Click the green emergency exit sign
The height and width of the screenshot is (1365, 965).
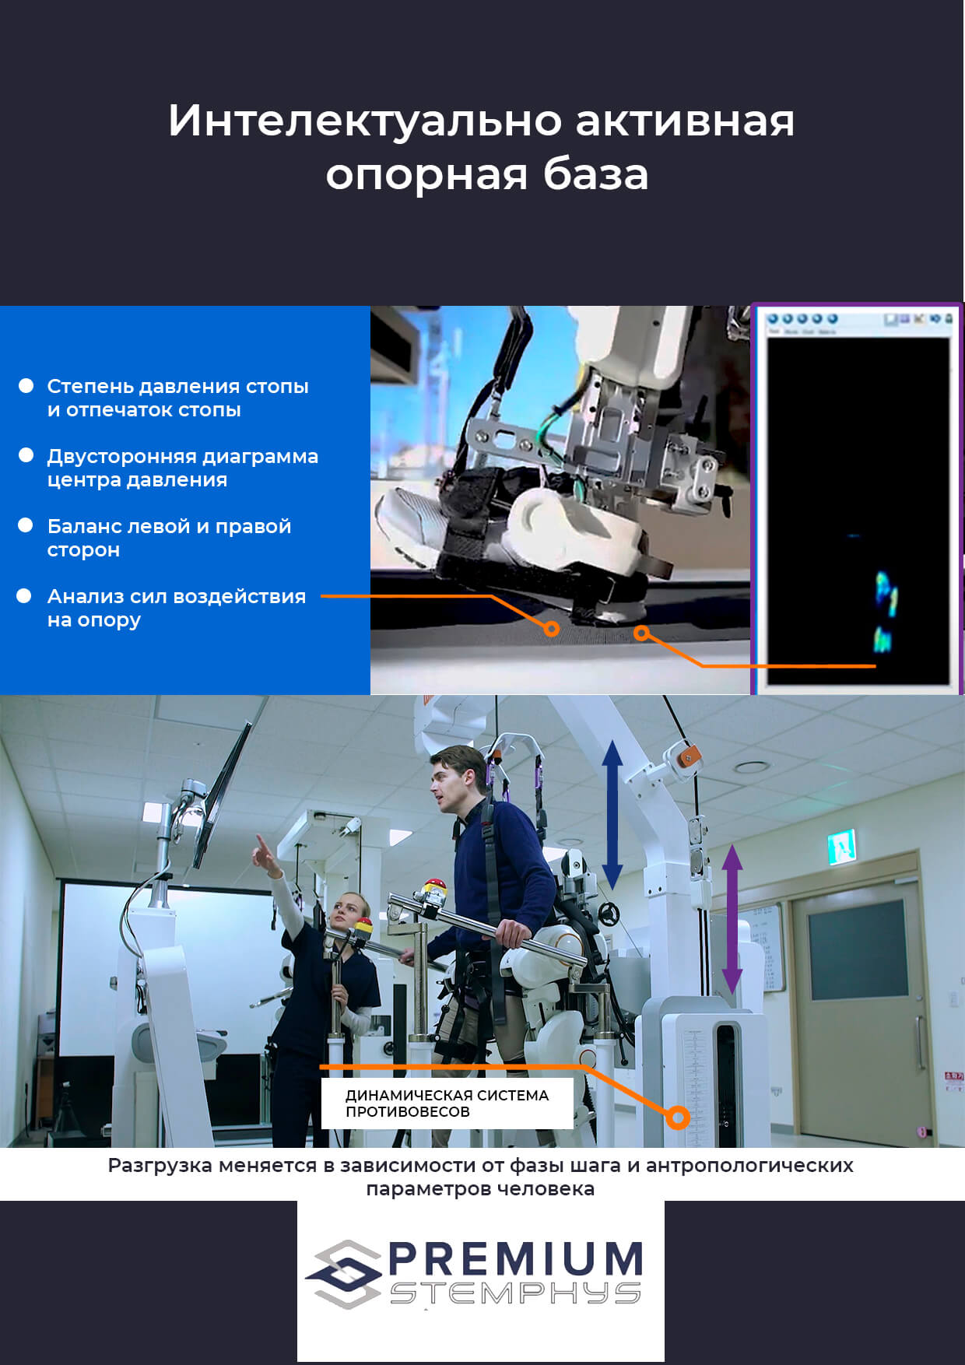tap(842, 846)
